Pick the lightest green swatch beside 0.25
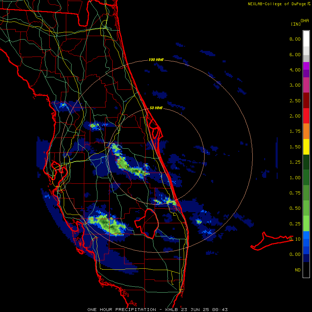 coord(306,224)
